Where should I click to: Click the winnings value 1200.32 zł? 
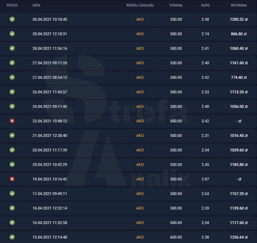(x=239, y=19)
